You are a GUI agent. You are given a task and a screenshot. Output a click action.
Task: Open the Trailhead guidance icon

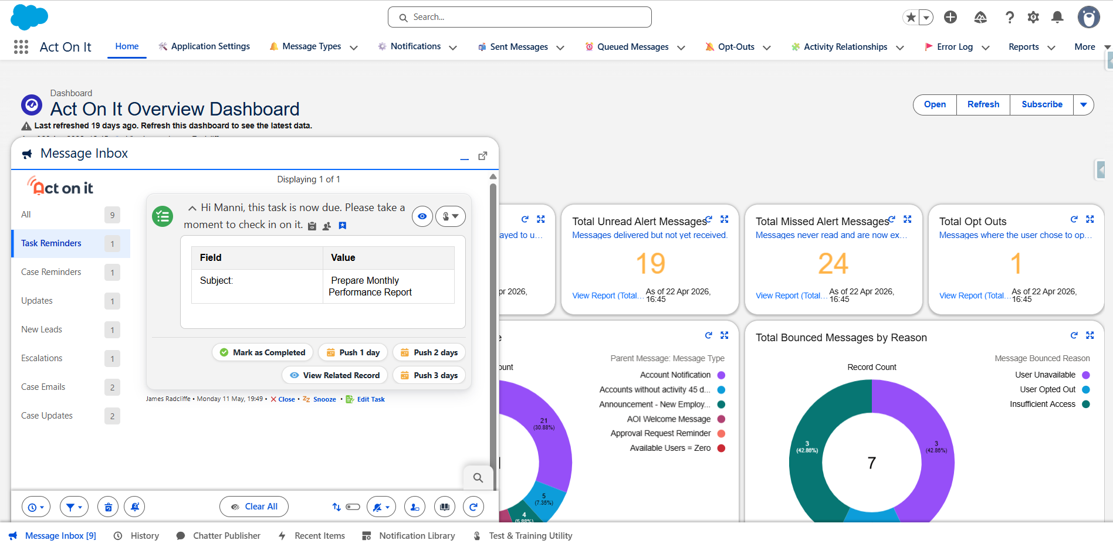coord(980,18)
